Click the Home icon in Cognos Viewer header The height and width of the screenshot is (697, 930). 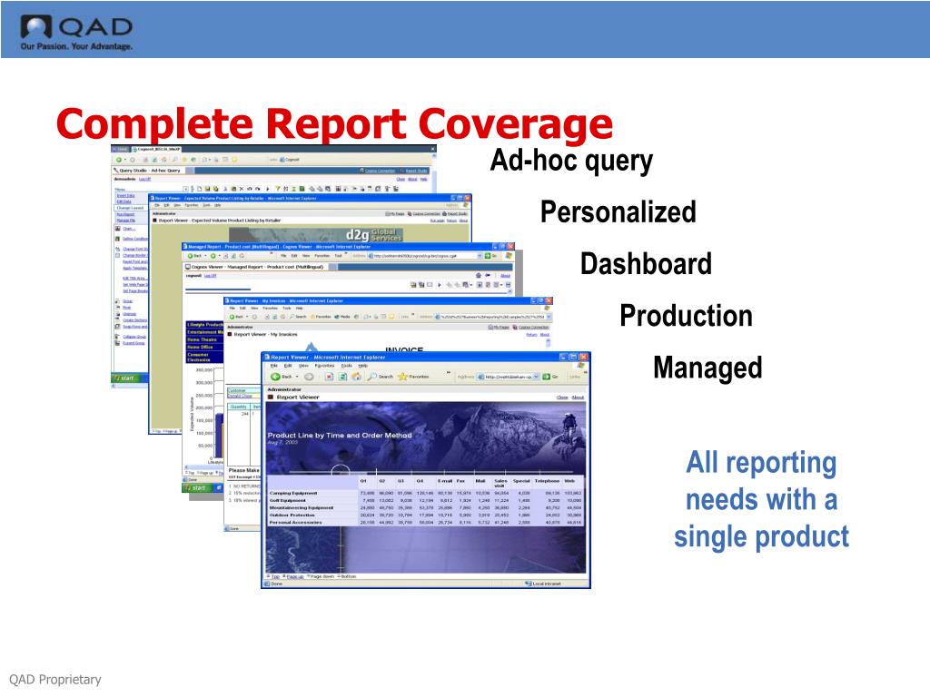479,276
